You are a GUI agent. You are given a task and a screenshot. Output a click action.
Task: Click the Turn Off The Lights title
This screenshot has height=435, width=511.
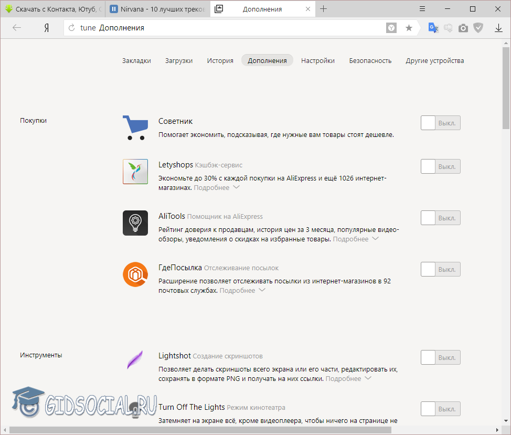tap(191, 407)
